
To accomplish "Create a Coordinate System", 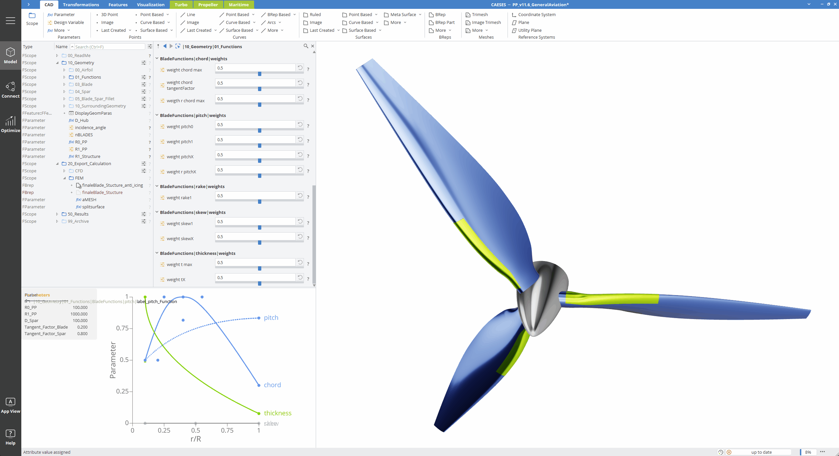I will tap(534, 14).
